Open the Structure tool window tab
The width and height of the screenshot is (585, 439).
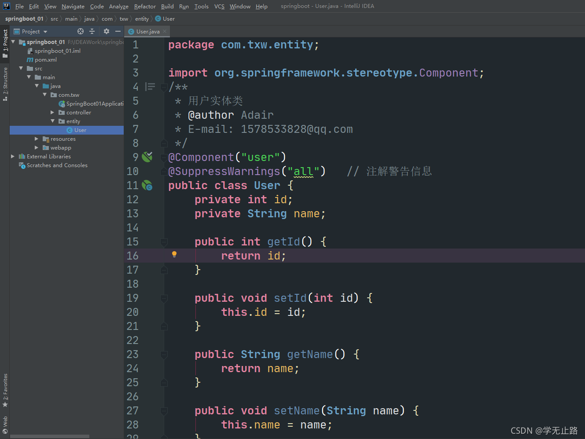pos(5,84)
